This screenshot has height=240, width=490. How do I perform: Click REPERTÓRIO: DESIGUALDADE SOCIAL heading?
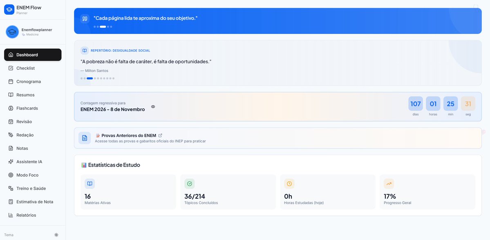120,51
